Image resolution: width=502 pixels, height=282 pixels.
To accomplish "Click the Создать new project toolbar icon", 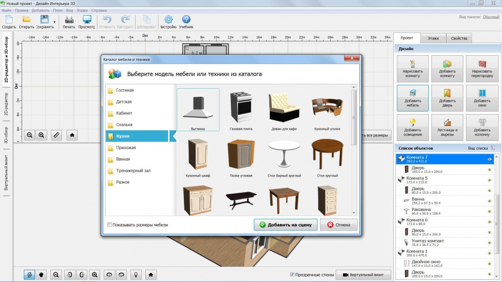I will pyautogui.click(x=9, y=21).
